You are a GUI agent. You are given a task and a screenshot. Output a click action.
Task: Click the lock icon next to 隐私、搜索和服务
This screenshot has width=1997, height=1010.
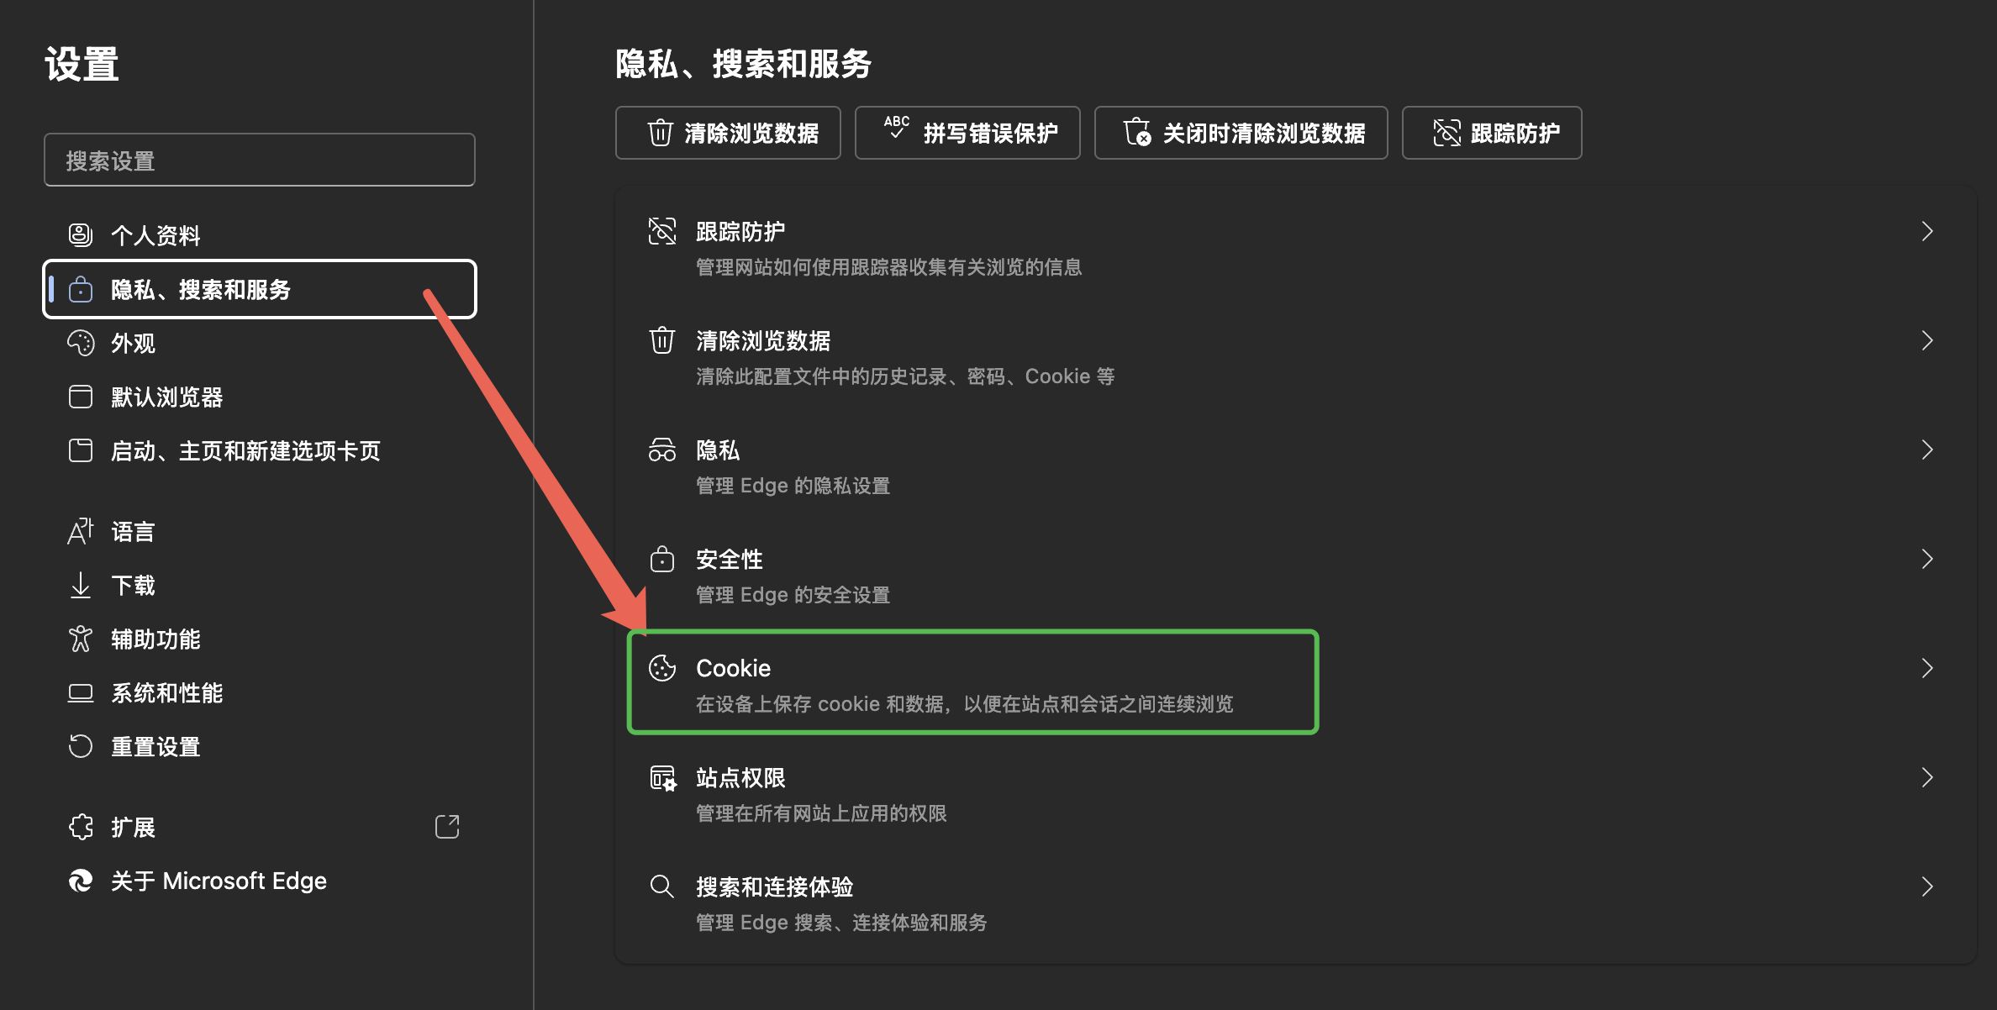point(81,290)
